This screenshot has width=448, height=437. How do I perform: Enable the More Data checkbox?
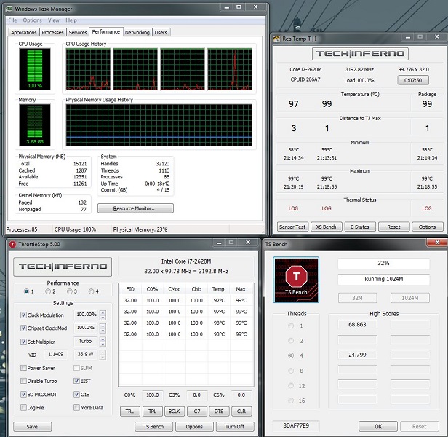click(76, 408)
